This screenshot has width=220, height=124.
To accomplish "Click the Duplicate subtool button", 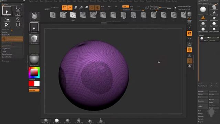I will pos(203,101).
